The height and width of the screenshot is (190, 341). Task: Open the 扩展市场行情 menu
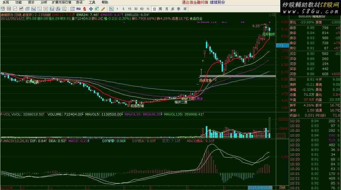tap(62, 2)
